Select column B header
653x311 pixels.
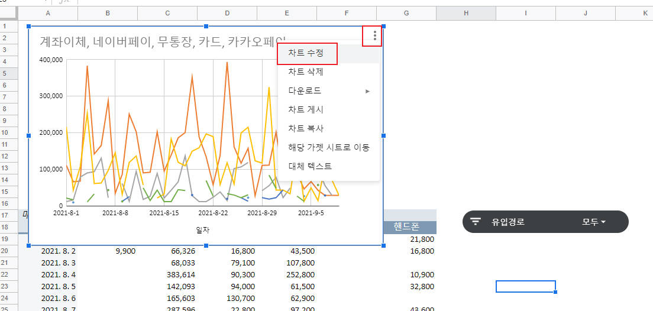point(108,14)
